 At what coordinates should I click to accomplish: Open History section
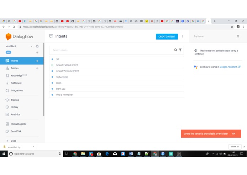click(15, 107)
